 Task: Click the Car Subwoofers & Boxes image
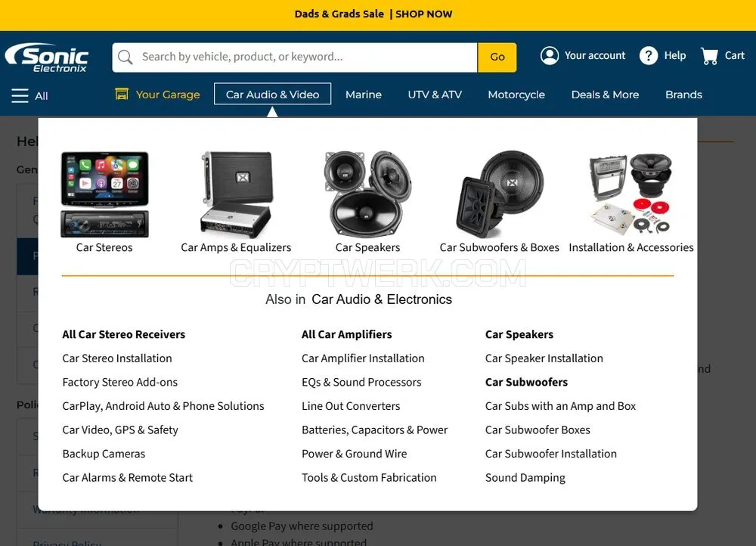[500, 194]
